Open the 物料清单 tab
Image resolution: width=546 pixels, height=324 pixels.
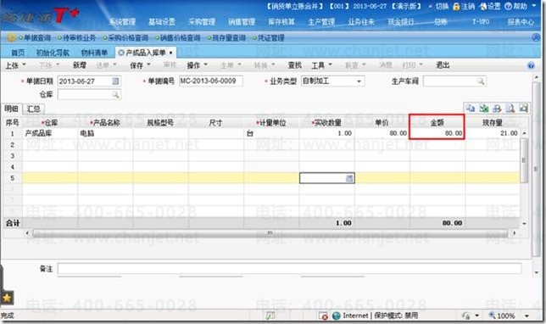(x=94, y=53)
